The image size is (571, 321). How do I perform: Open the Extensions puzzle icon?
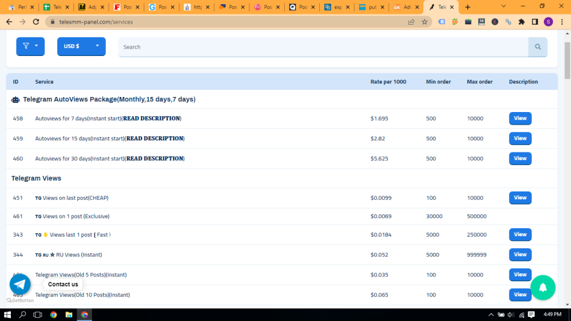click(522, 22)
